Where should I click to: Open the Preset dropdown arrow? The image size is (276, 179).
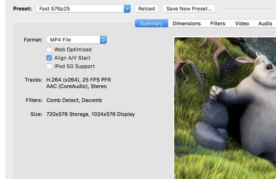(127, 8)
